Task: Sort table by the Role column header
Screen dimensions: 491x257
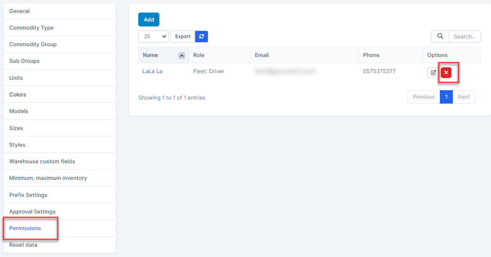Action: click(x=199, y=55)
